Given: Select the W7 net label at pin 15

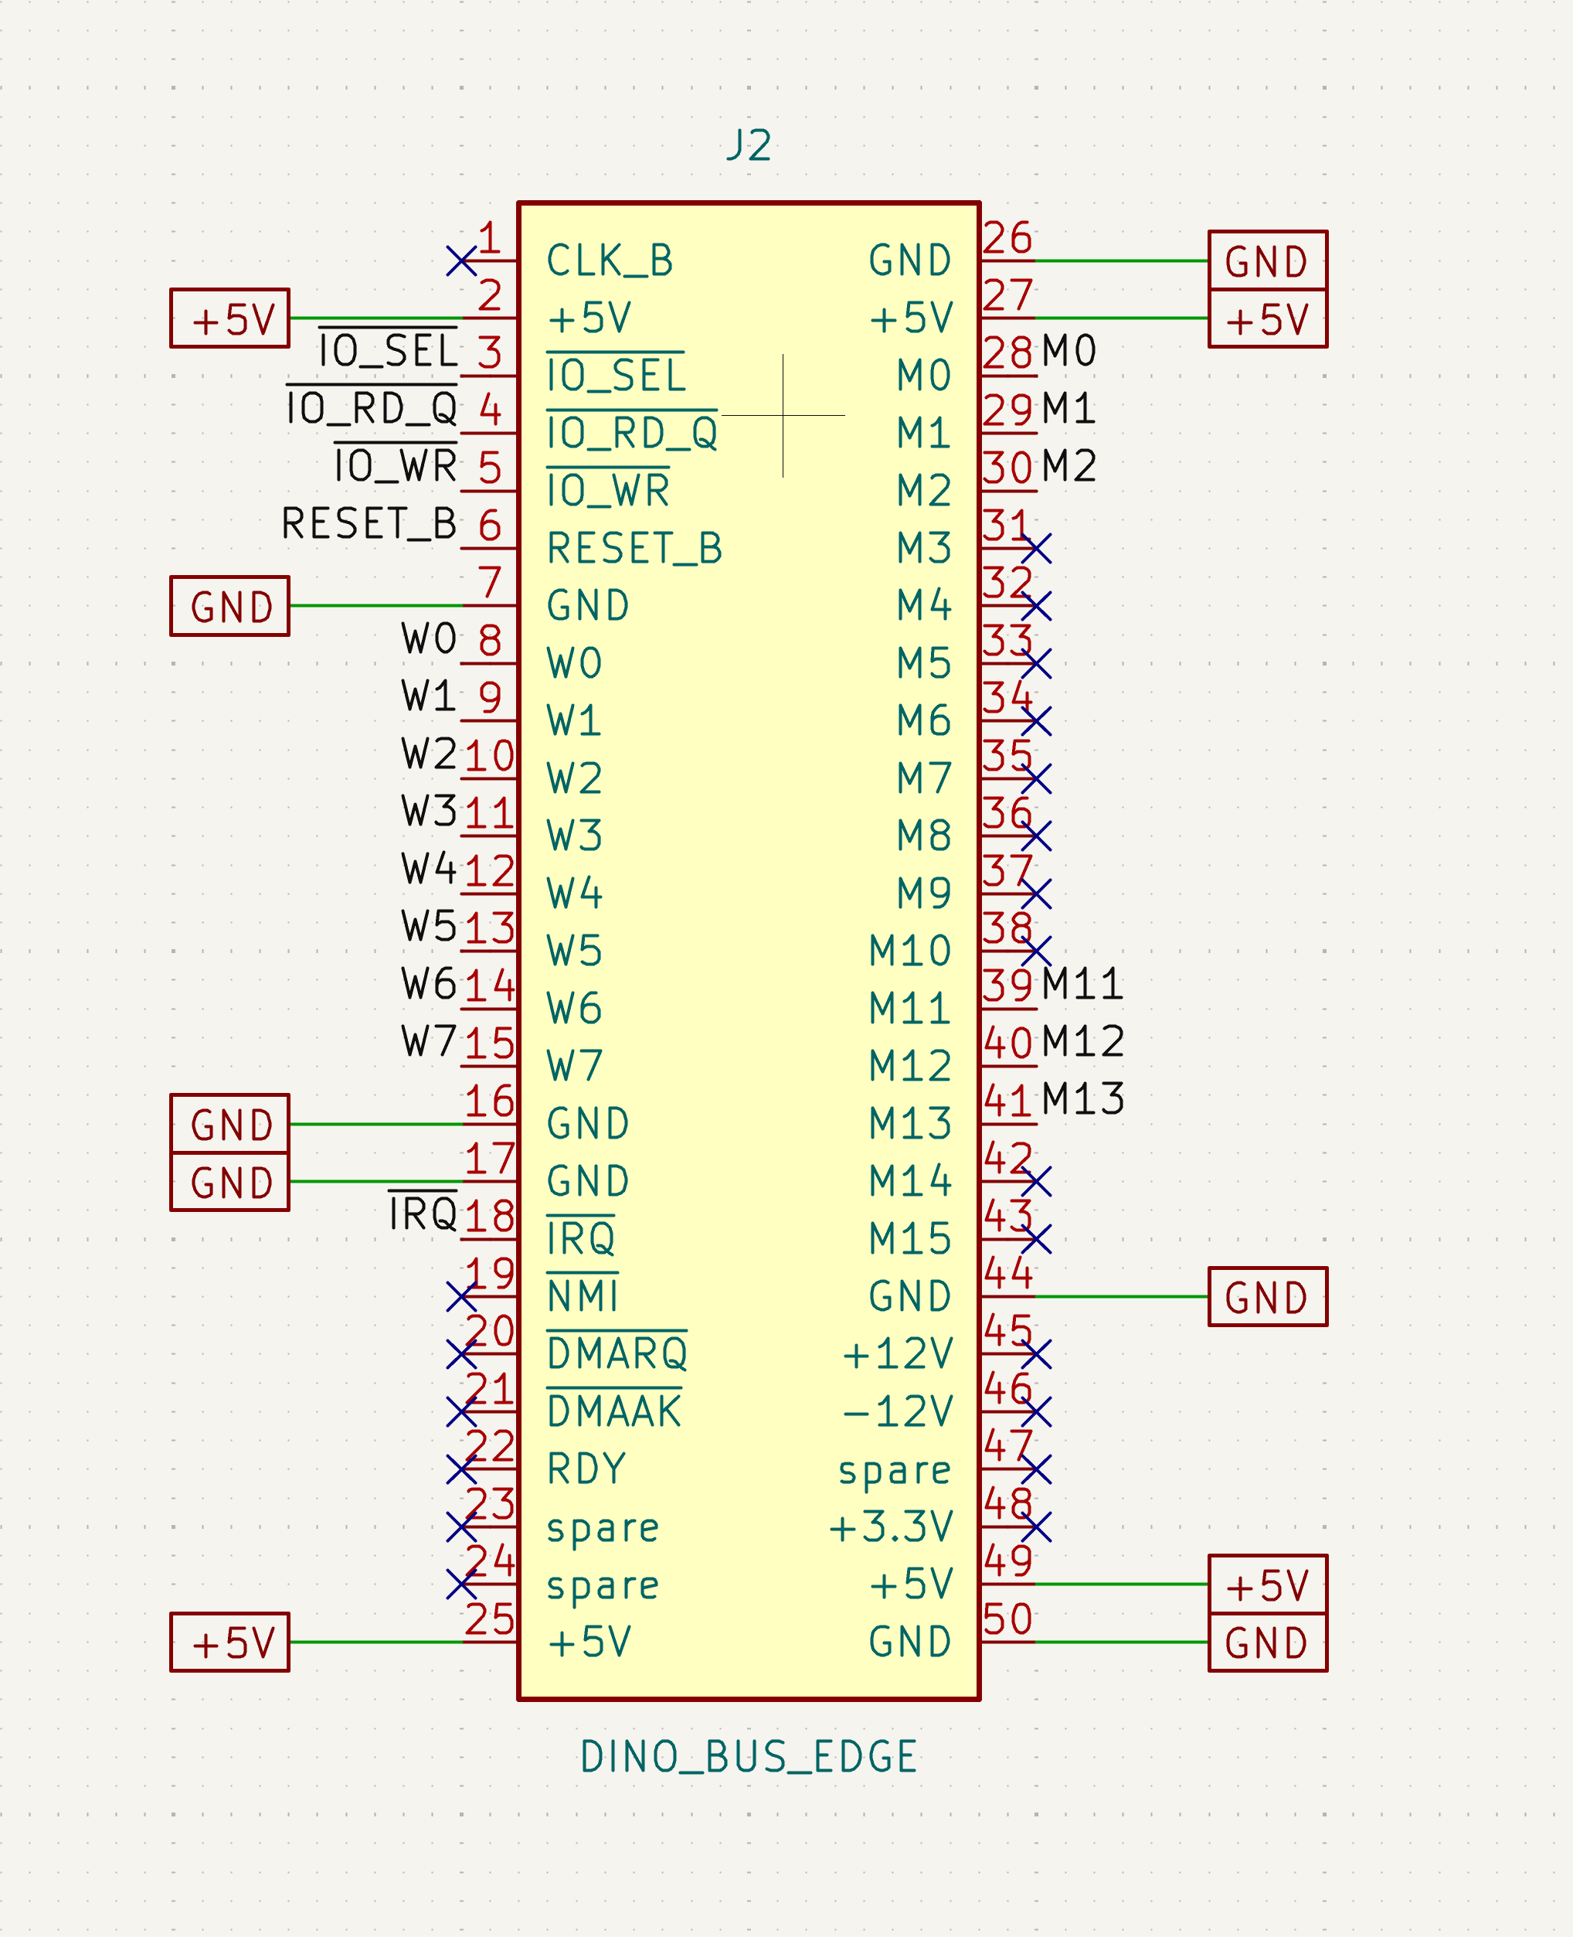Looking at the screenshot, I should (x=429, y=1041).
